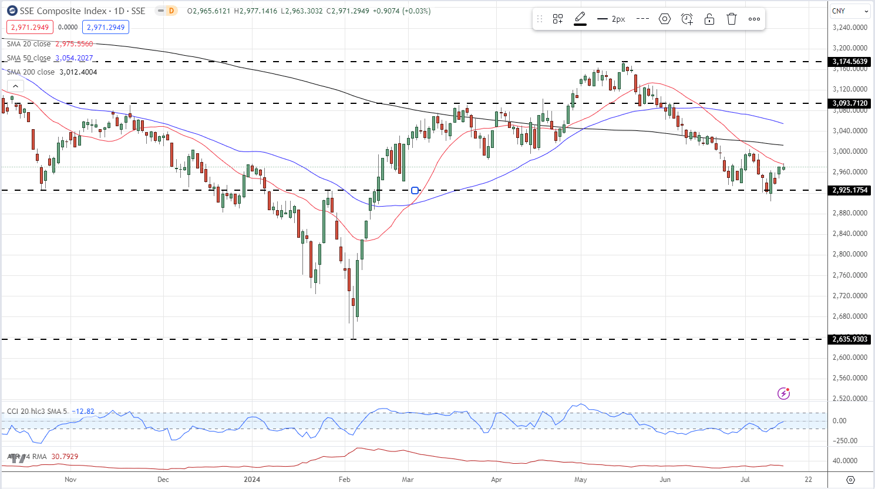Click the SSE Composite Index logo icon
Viewport: 875px width, 489px height.
(x=12, y=11)
